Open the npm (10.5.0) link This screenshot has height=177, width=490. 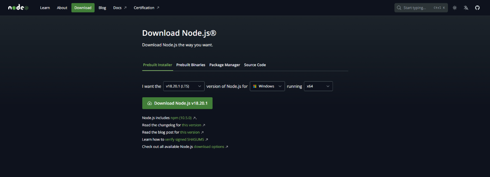coord(181,118)
